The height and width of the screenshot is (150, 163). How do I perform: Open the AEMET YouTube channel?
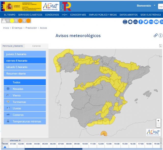(156, 22)
